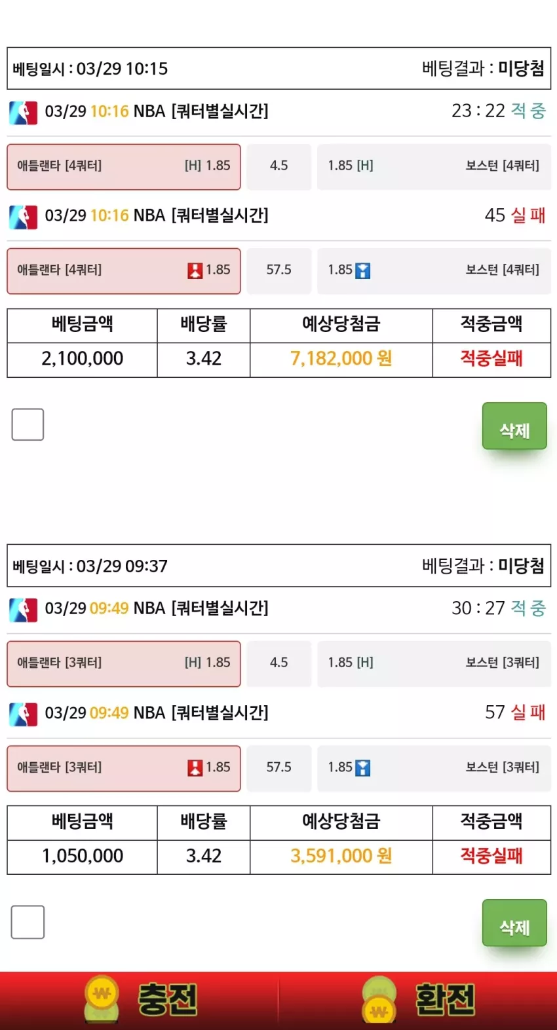Click NBA logo of 10:16 handicap match
Screen dimensions: 557x1030
23,112
